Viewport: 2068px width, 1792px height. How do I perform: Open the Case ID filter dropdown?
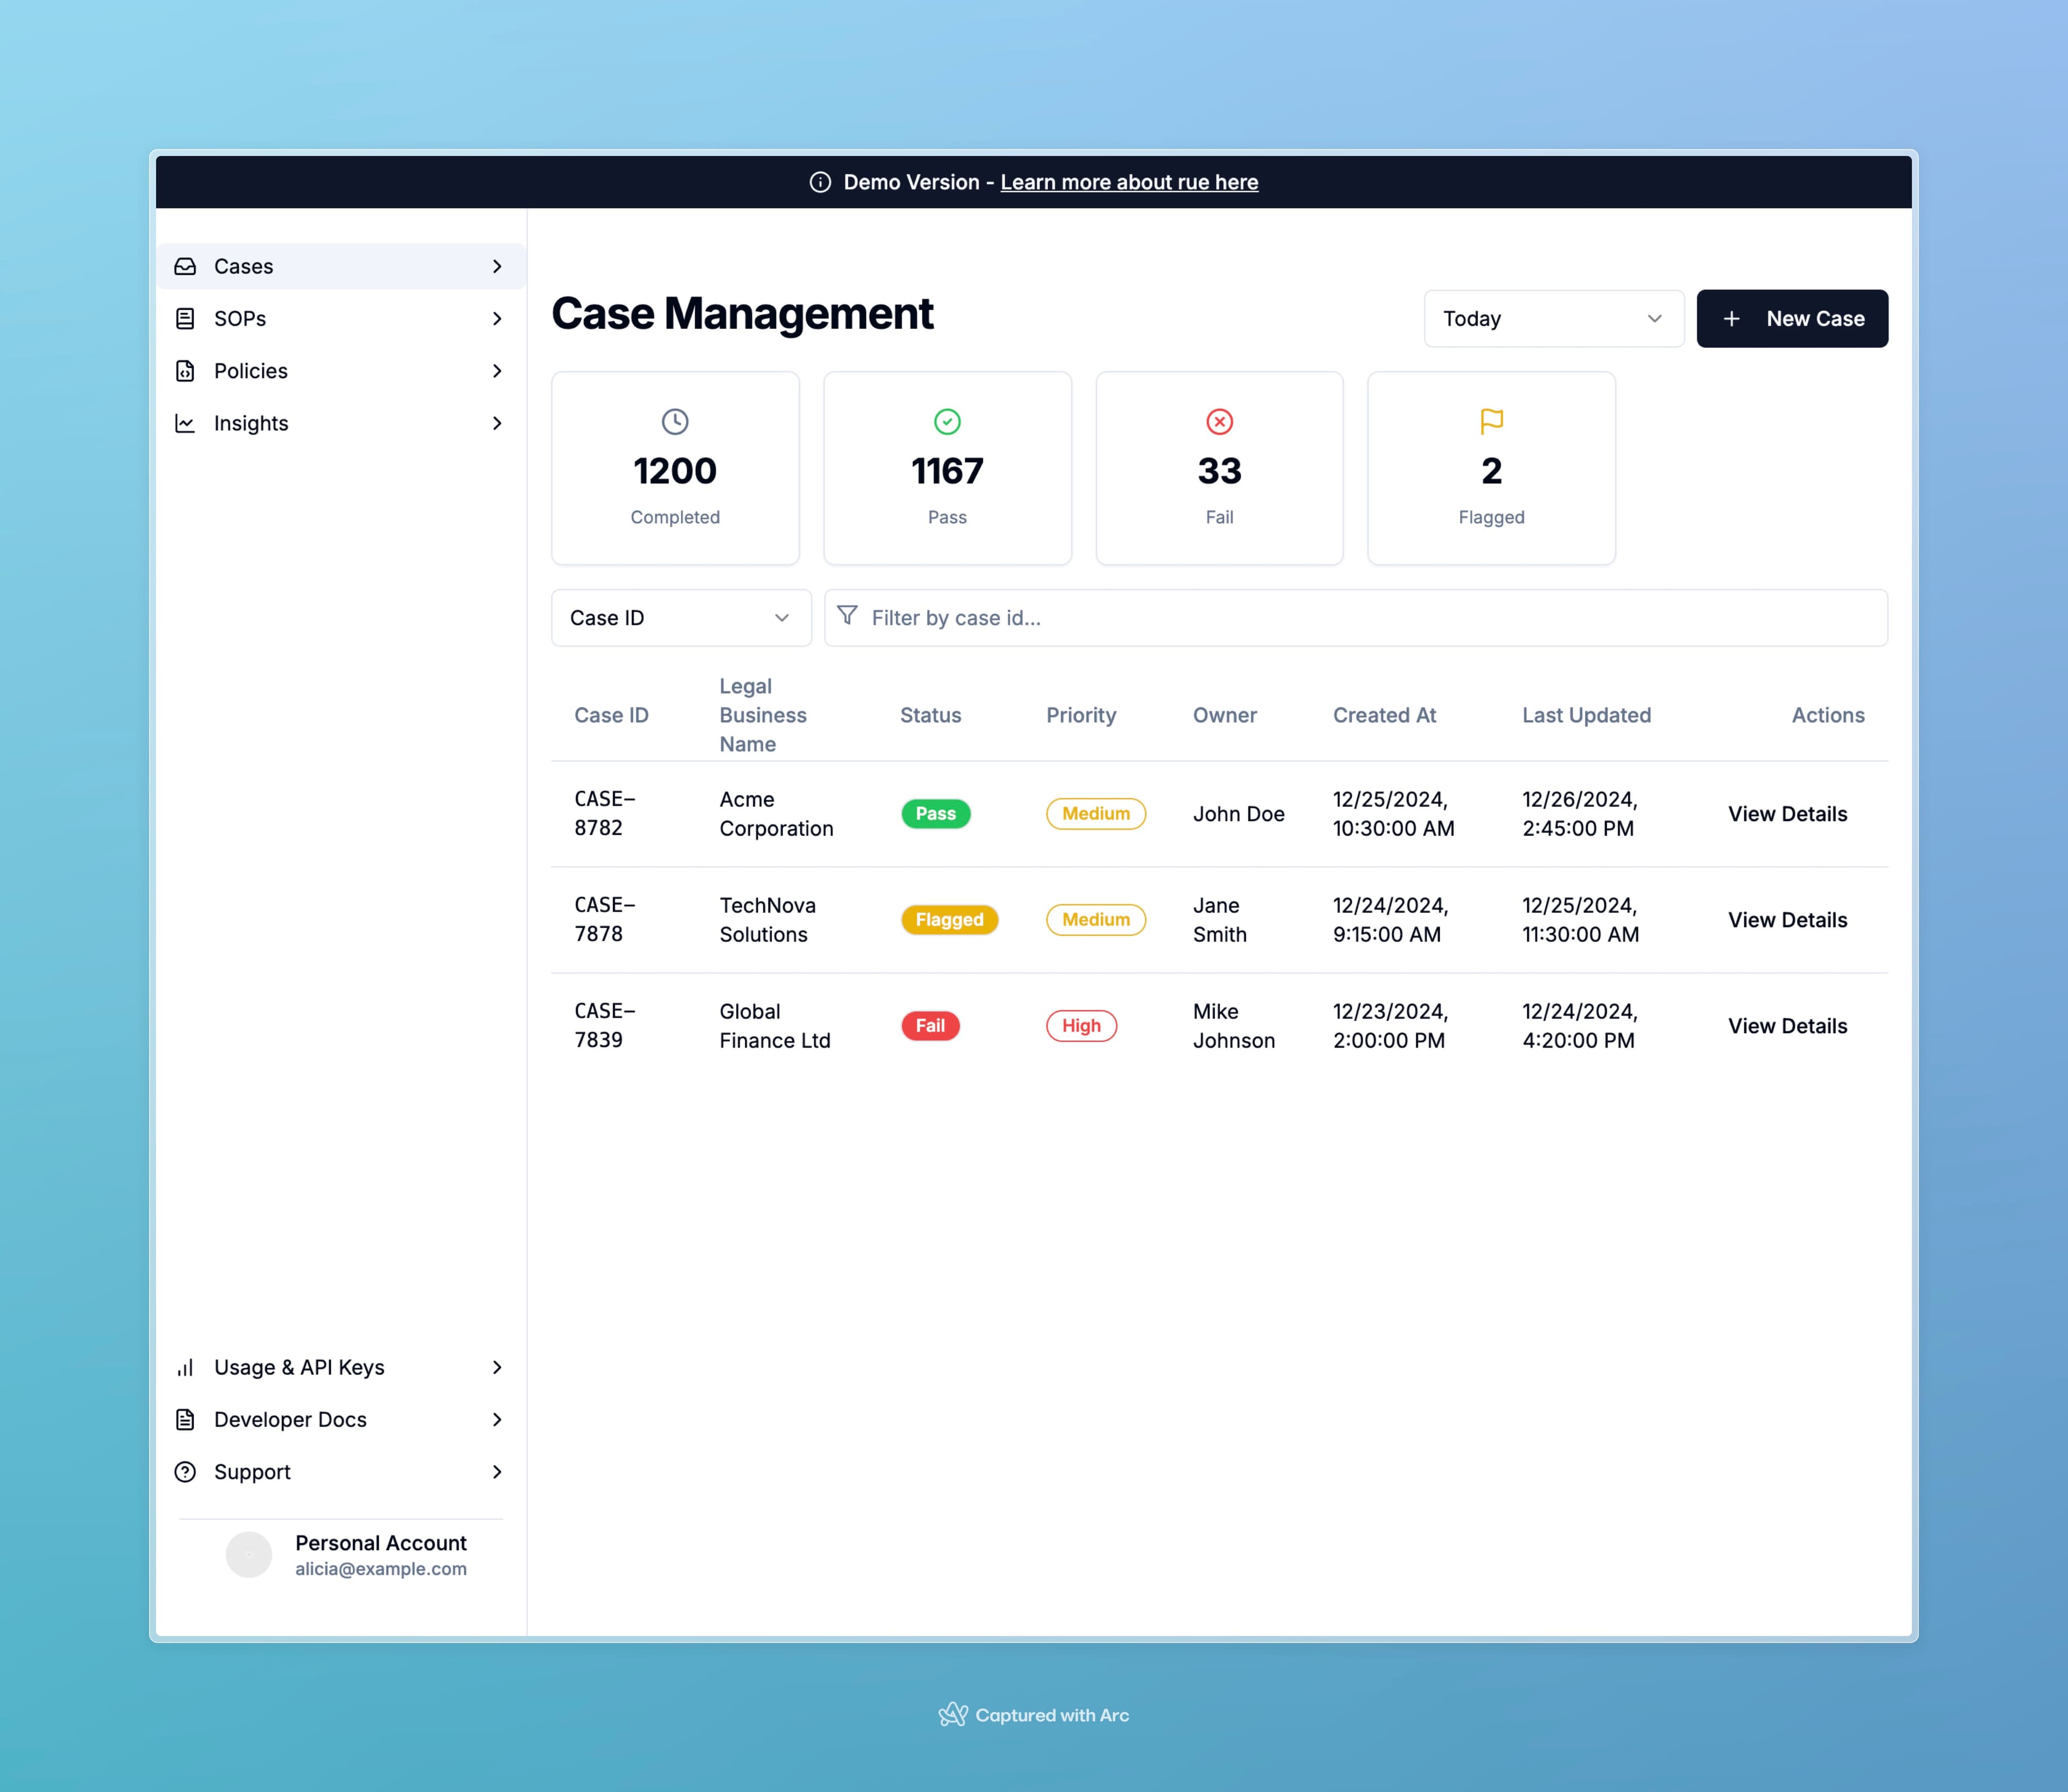pyautogui.click(x=680, y=617)
